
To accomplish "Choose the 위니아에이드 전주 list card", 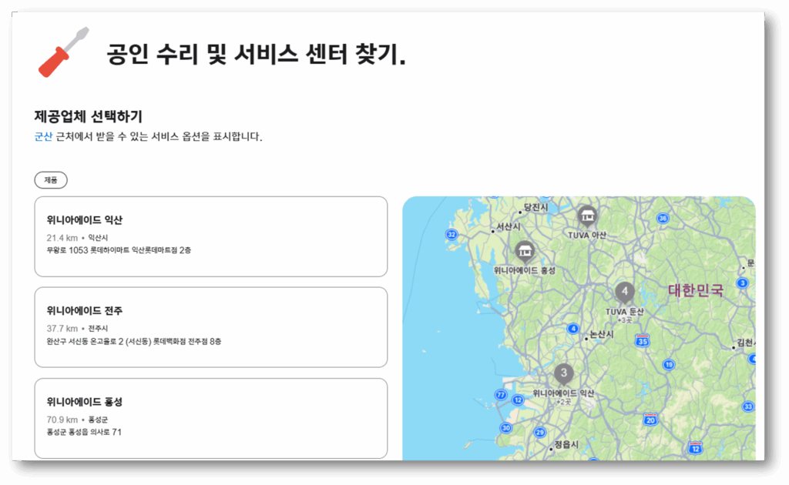I will (x=210, y=327).
